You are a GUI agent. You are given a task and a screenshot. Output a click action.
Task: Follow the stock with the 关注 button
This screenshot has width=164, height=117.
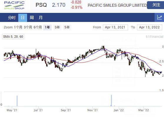coord(156,5)
